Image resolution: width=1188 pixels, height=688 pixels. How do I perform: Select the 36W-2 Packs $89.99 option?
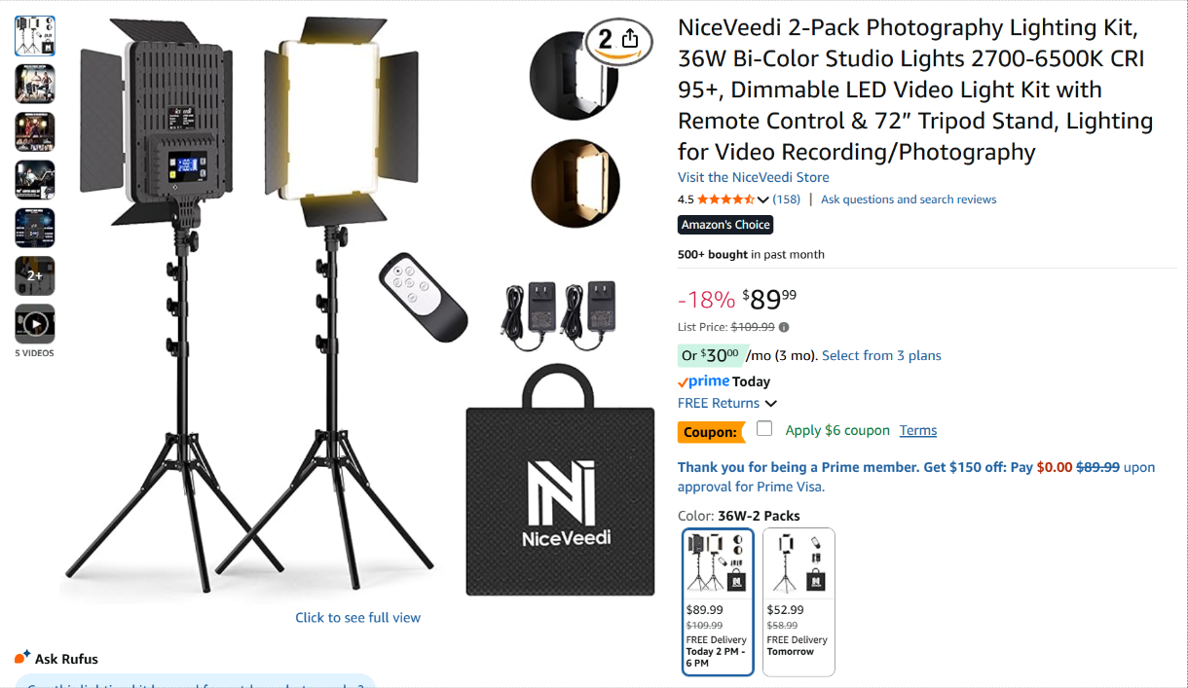718,601
